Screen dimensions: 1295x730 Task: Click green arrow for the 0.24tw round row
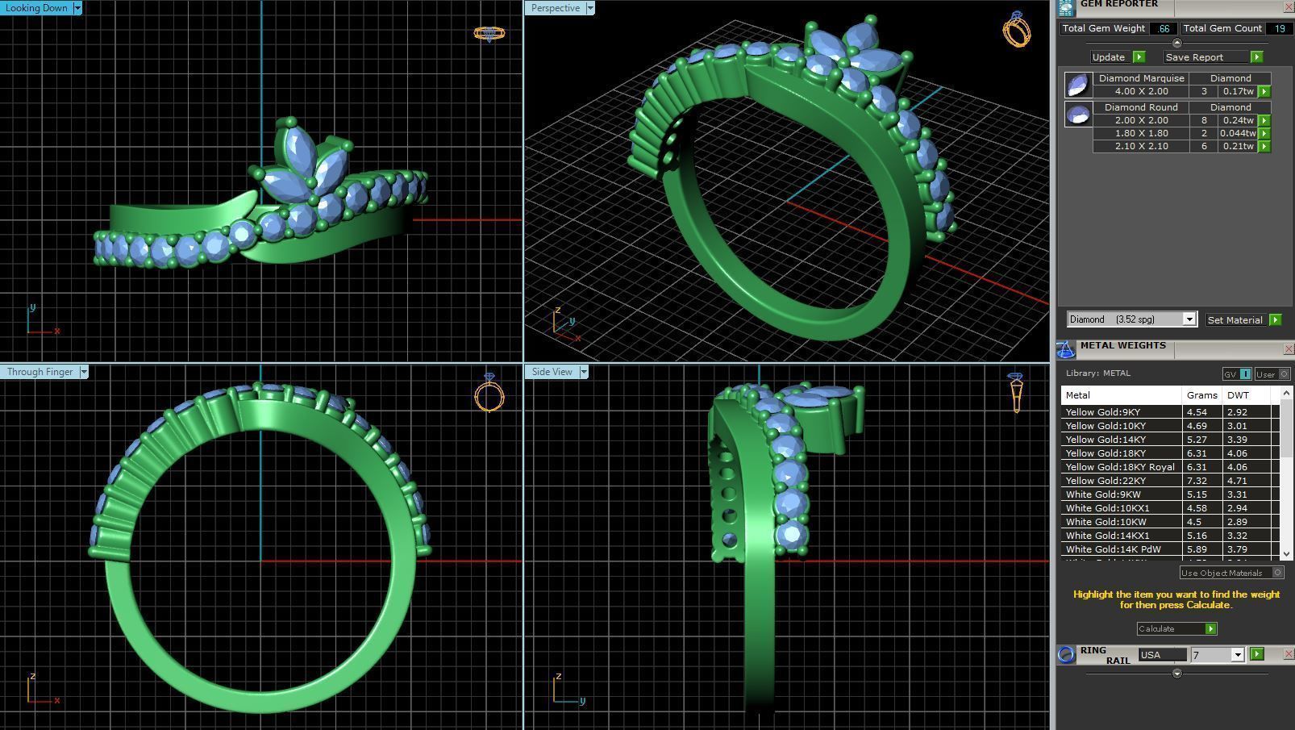coord(1264,121)
